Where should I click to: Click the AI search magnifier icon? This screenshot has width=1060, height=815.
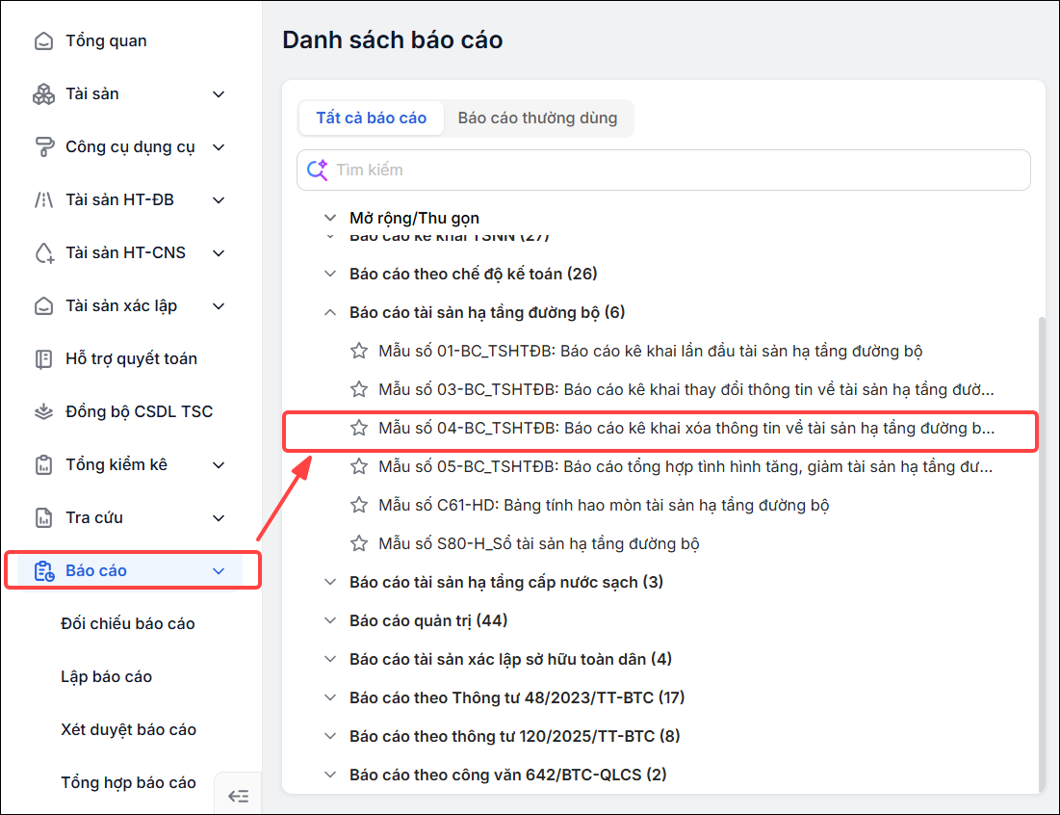pos(317,170)
